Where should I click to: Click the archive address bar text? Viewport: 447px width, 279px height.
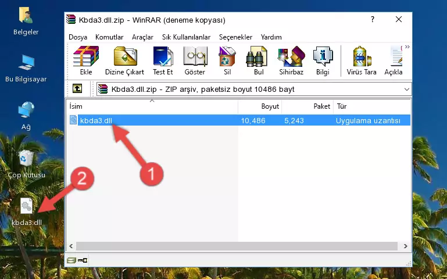tap(203, 89)
